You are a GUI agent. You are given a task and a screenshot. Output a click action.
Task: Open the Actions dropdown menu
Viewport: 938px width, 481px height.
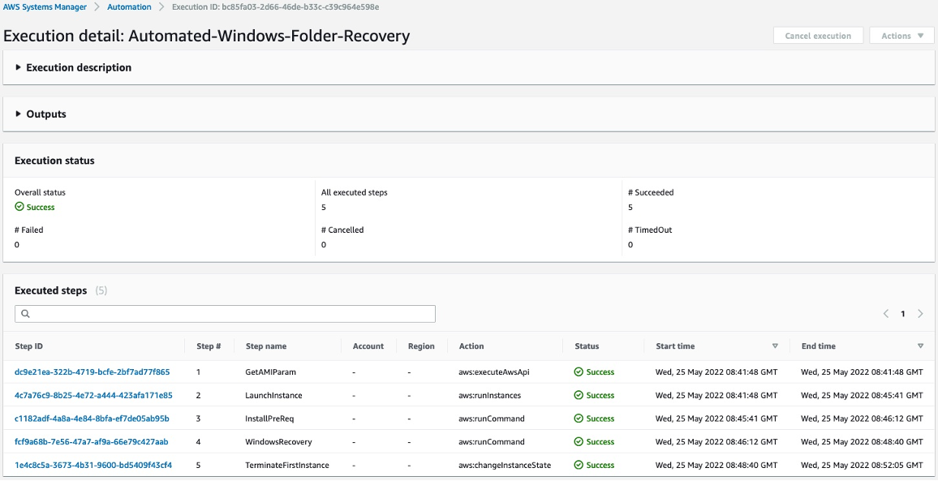coord(901,35)
